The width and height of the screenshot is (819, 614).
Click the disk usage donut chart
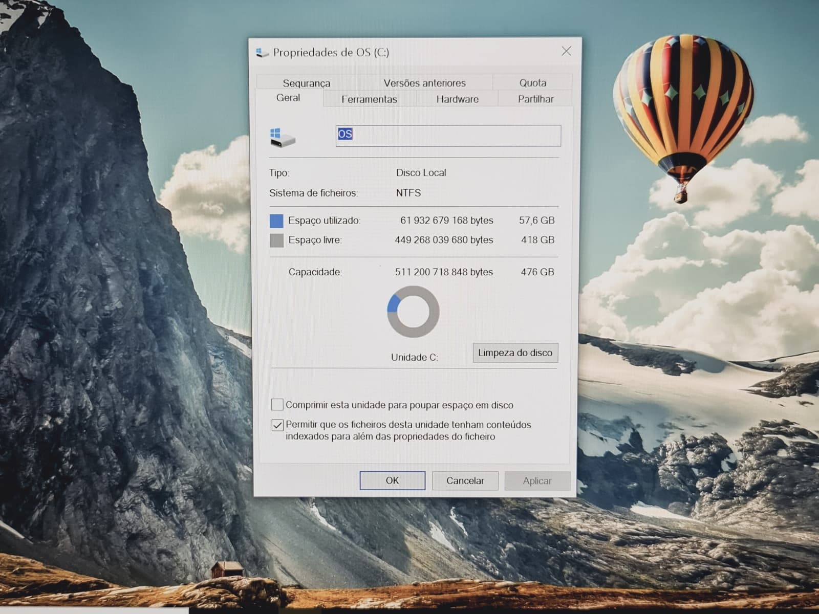pos(413,312)
